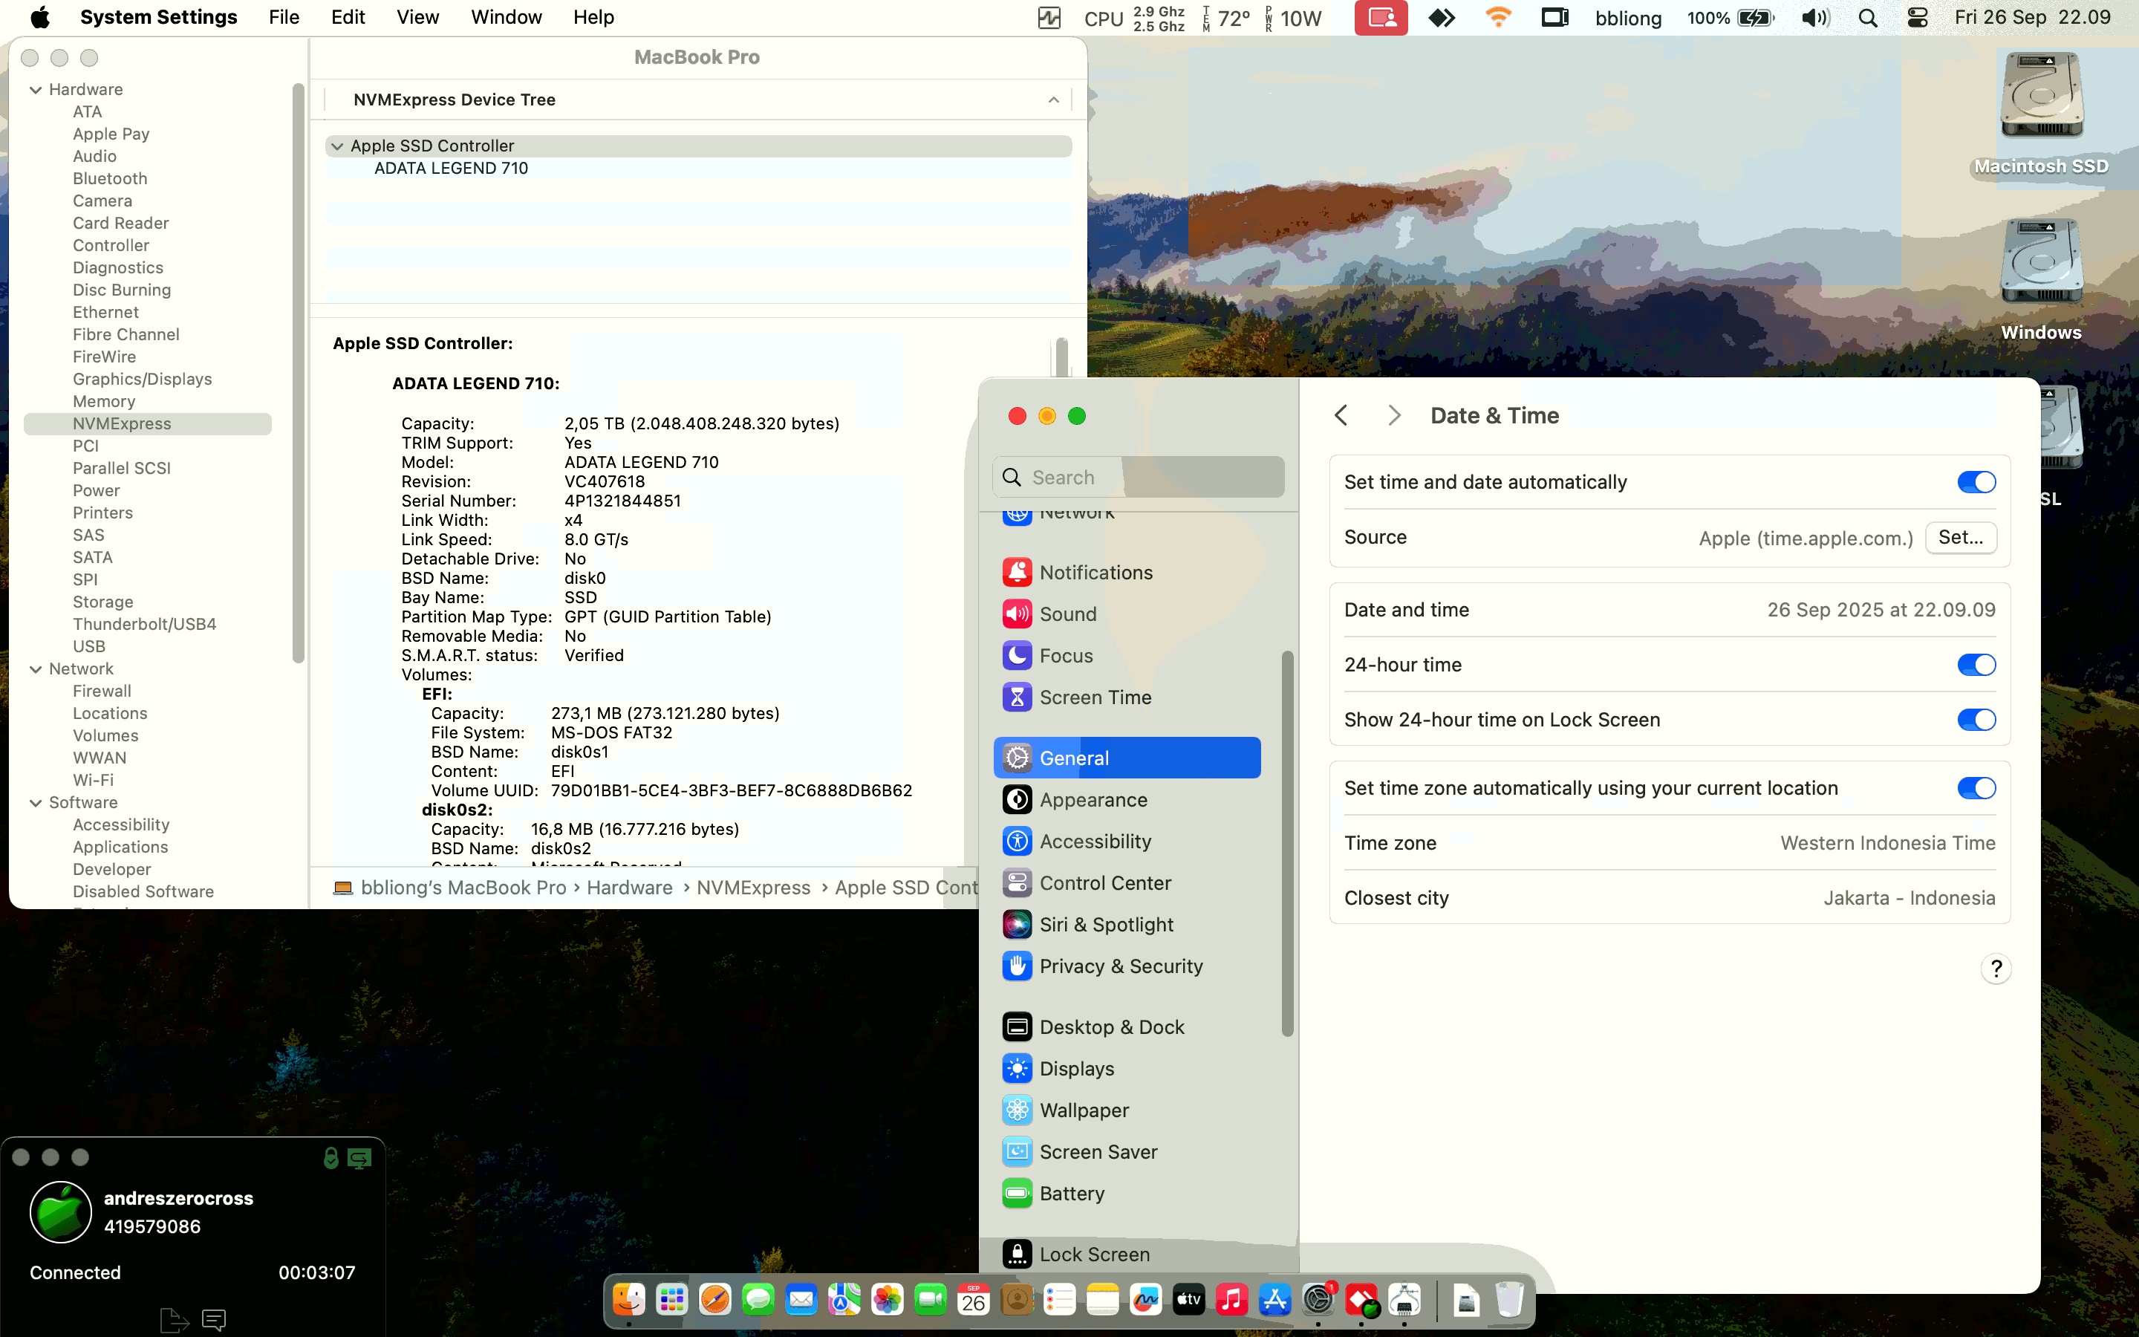Open Safari from the Dock
The height and width of the screenshot is (1337, 2139).
[x=715, y=1300]
